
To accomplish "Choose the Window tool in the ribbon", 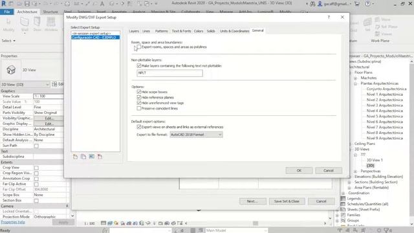I will [x=51, y=24].
